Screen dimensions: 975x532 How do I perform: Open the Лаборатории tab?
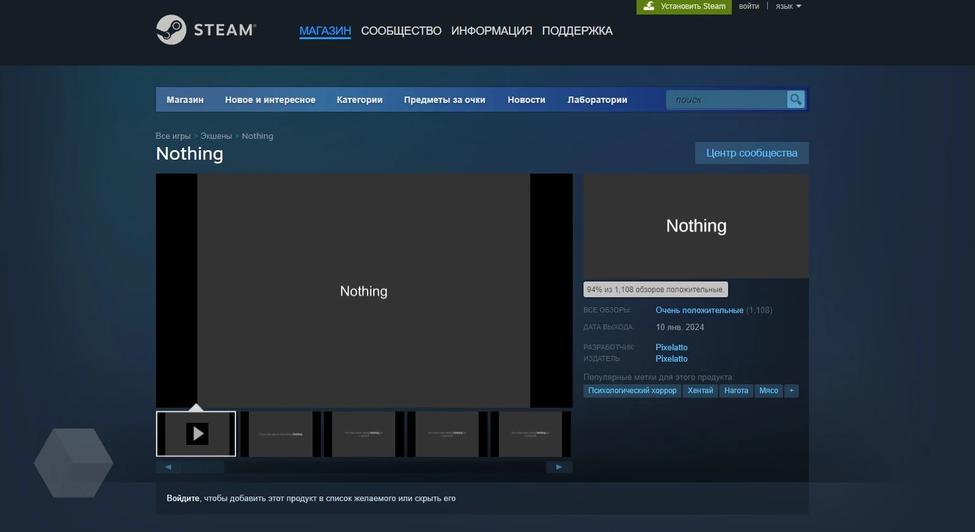597,100
